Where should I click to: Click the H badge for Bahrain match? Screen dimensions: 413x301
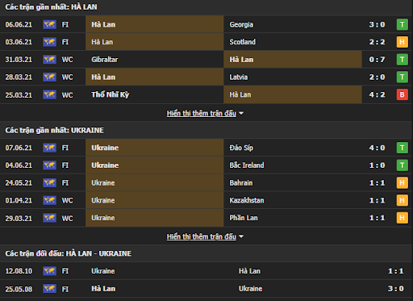[x=403, y=183]
